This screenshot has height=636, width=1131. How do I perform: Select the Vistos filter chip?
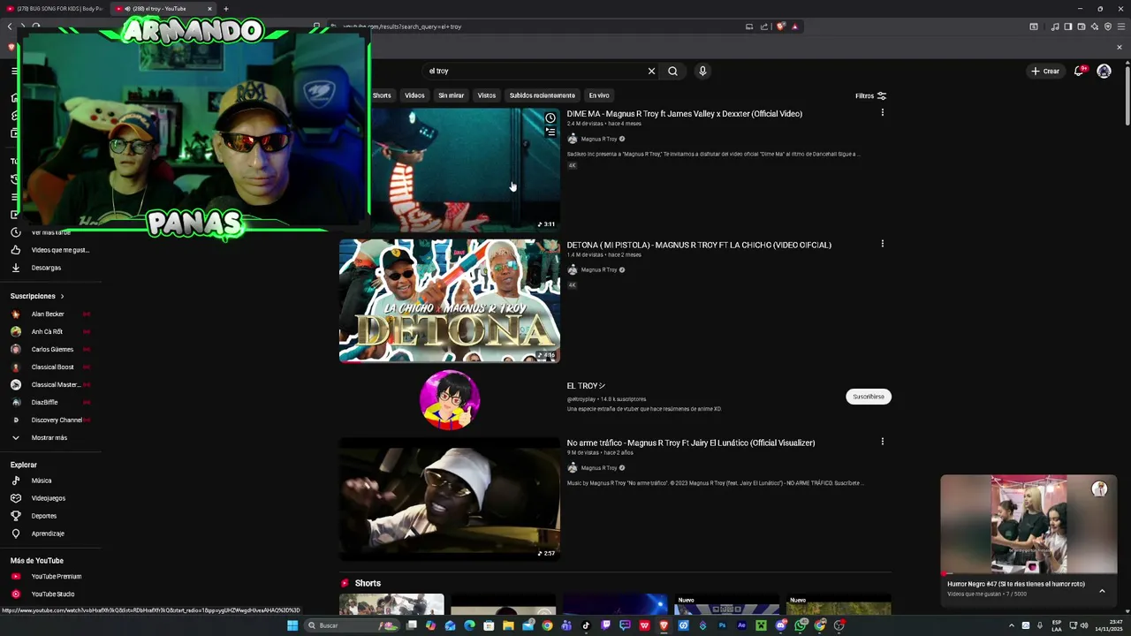click(487, 95)
